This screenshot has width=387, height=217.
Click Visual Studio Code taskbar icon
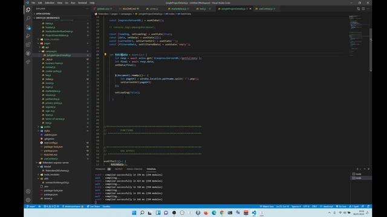tap(254, 213)
